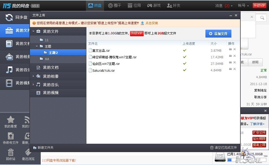
Task: Open 回收站 recycle bin icon
Action: pos(11,153)
